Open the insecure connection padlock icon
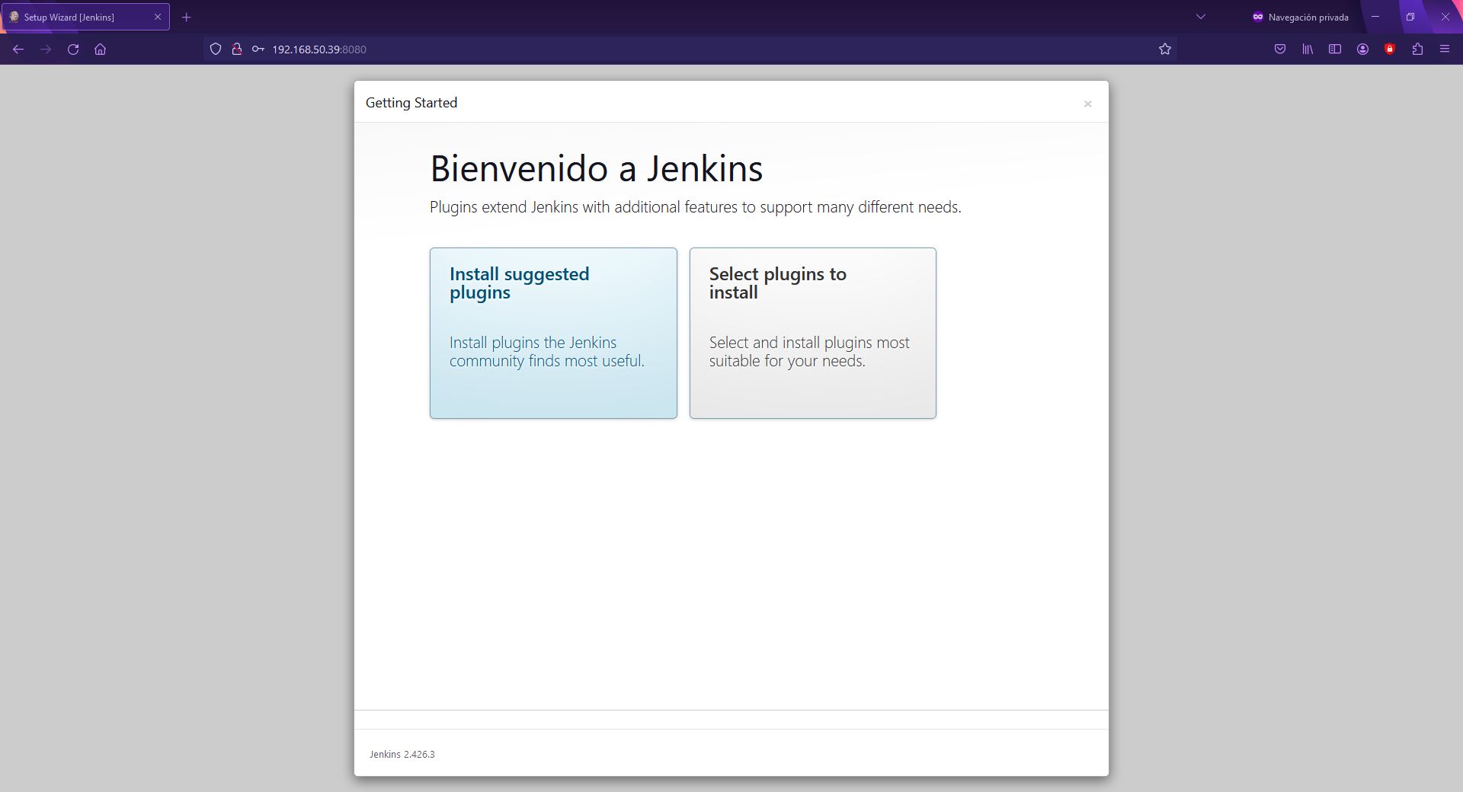The height and width of the screenshot is (792, 1463). (x=237, y=49)
